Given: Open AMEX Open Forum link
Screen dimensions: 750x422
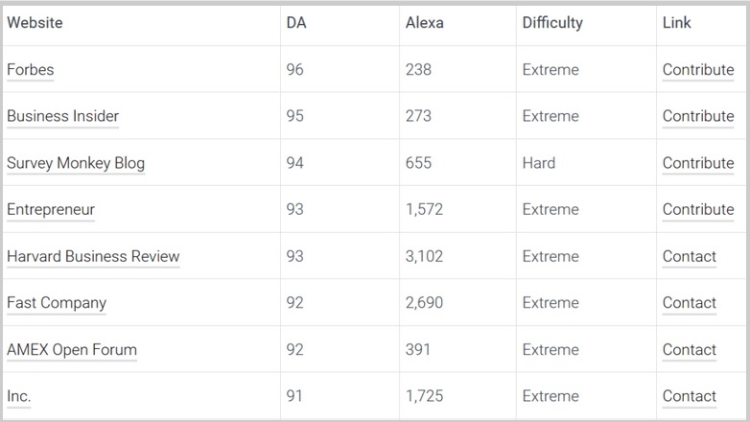Looking at the screenshot, I should pyautogui.click(x=72, y=350).
